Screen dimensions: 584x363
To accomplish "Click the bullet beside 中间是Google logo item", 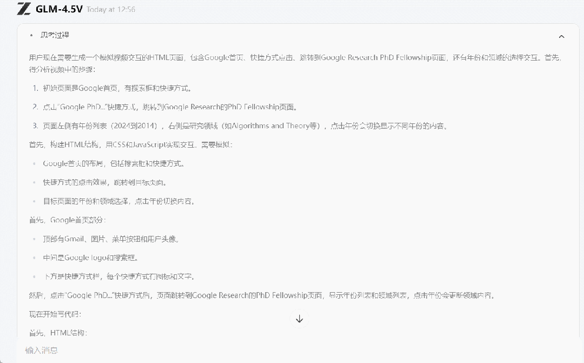I will click(x=34, y=256).
